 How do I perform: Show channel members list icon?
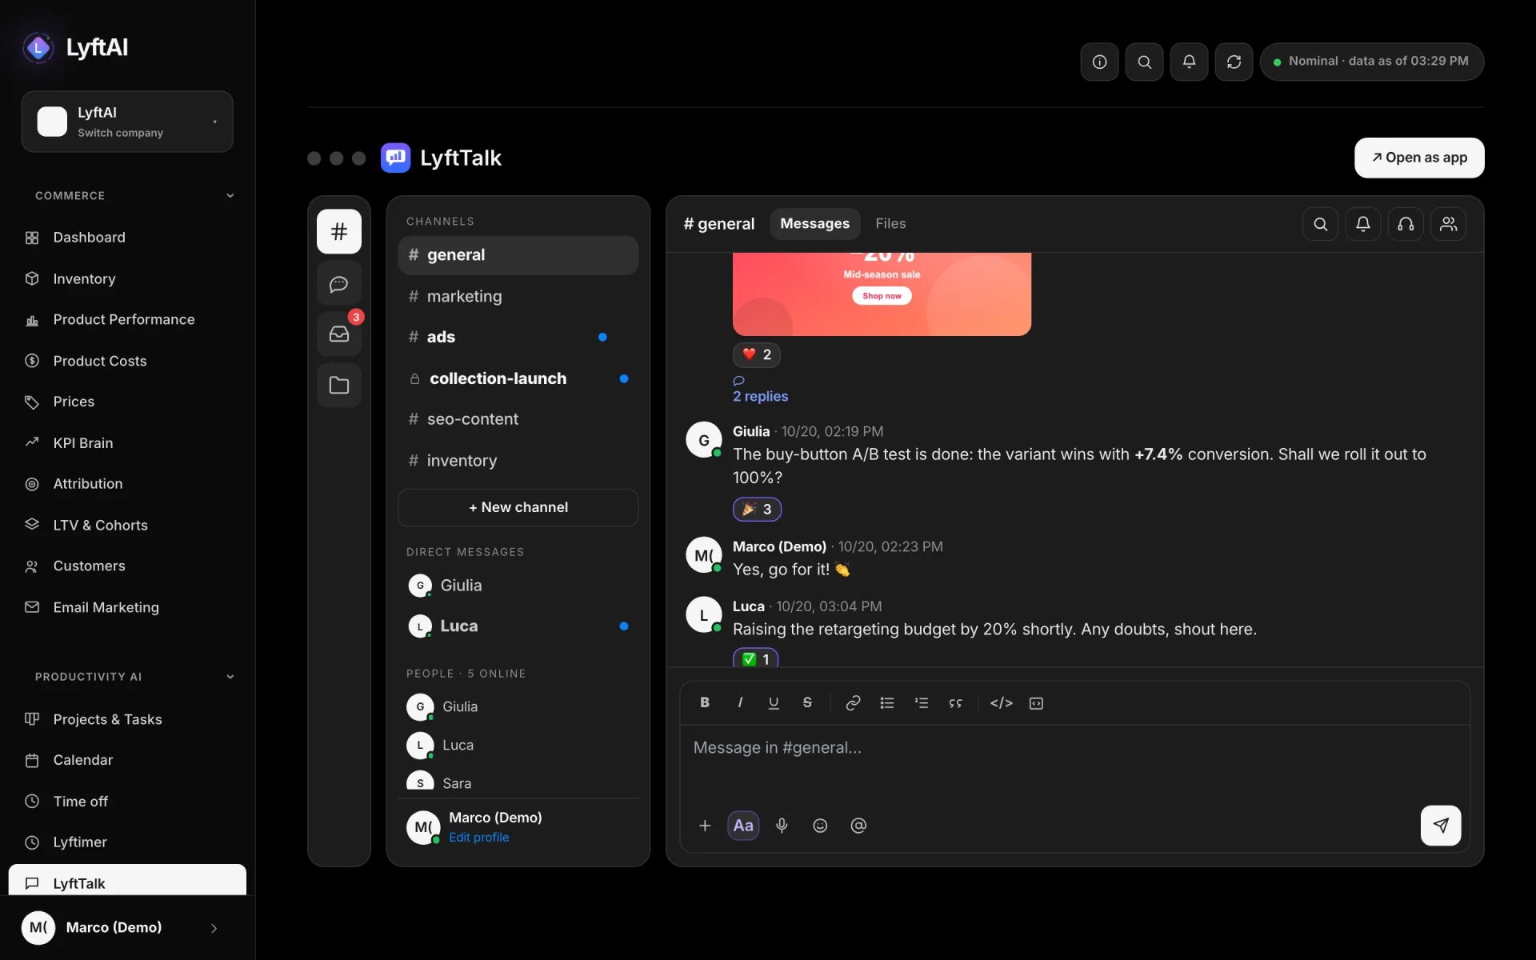[1449, 224]
